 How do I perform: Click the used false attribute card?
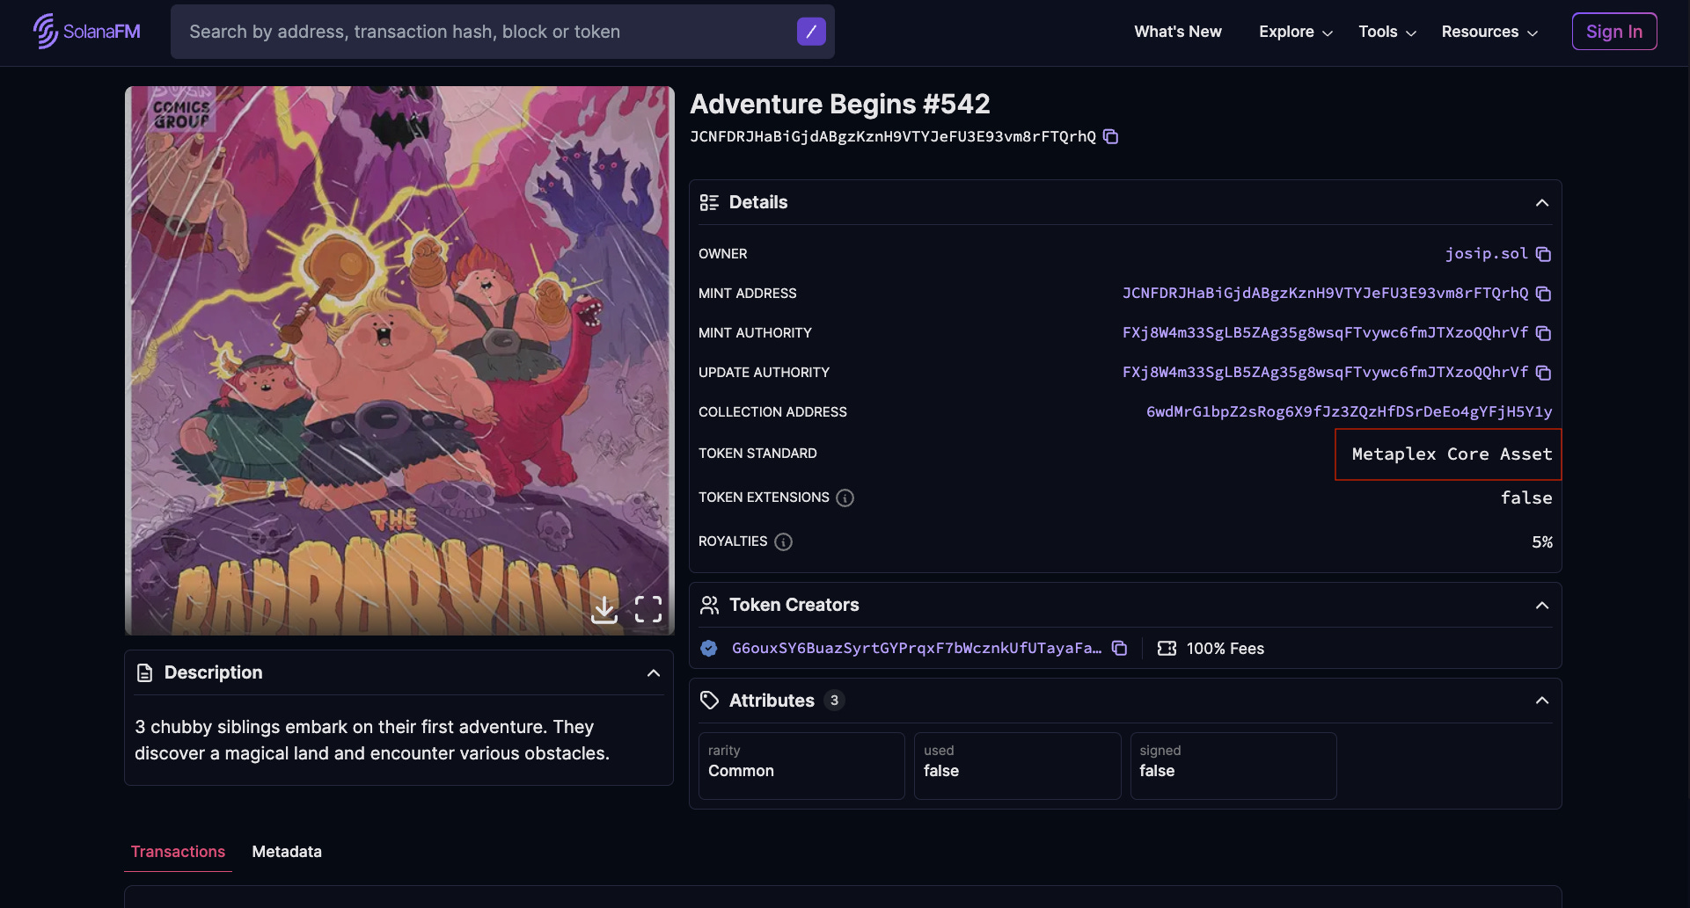pyautogui.click(x=1017, y=766)
